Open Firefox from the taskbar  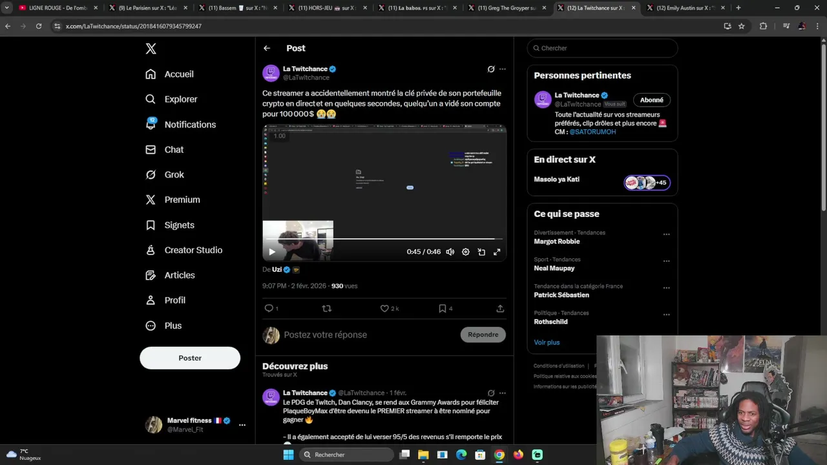pos(518,455)
